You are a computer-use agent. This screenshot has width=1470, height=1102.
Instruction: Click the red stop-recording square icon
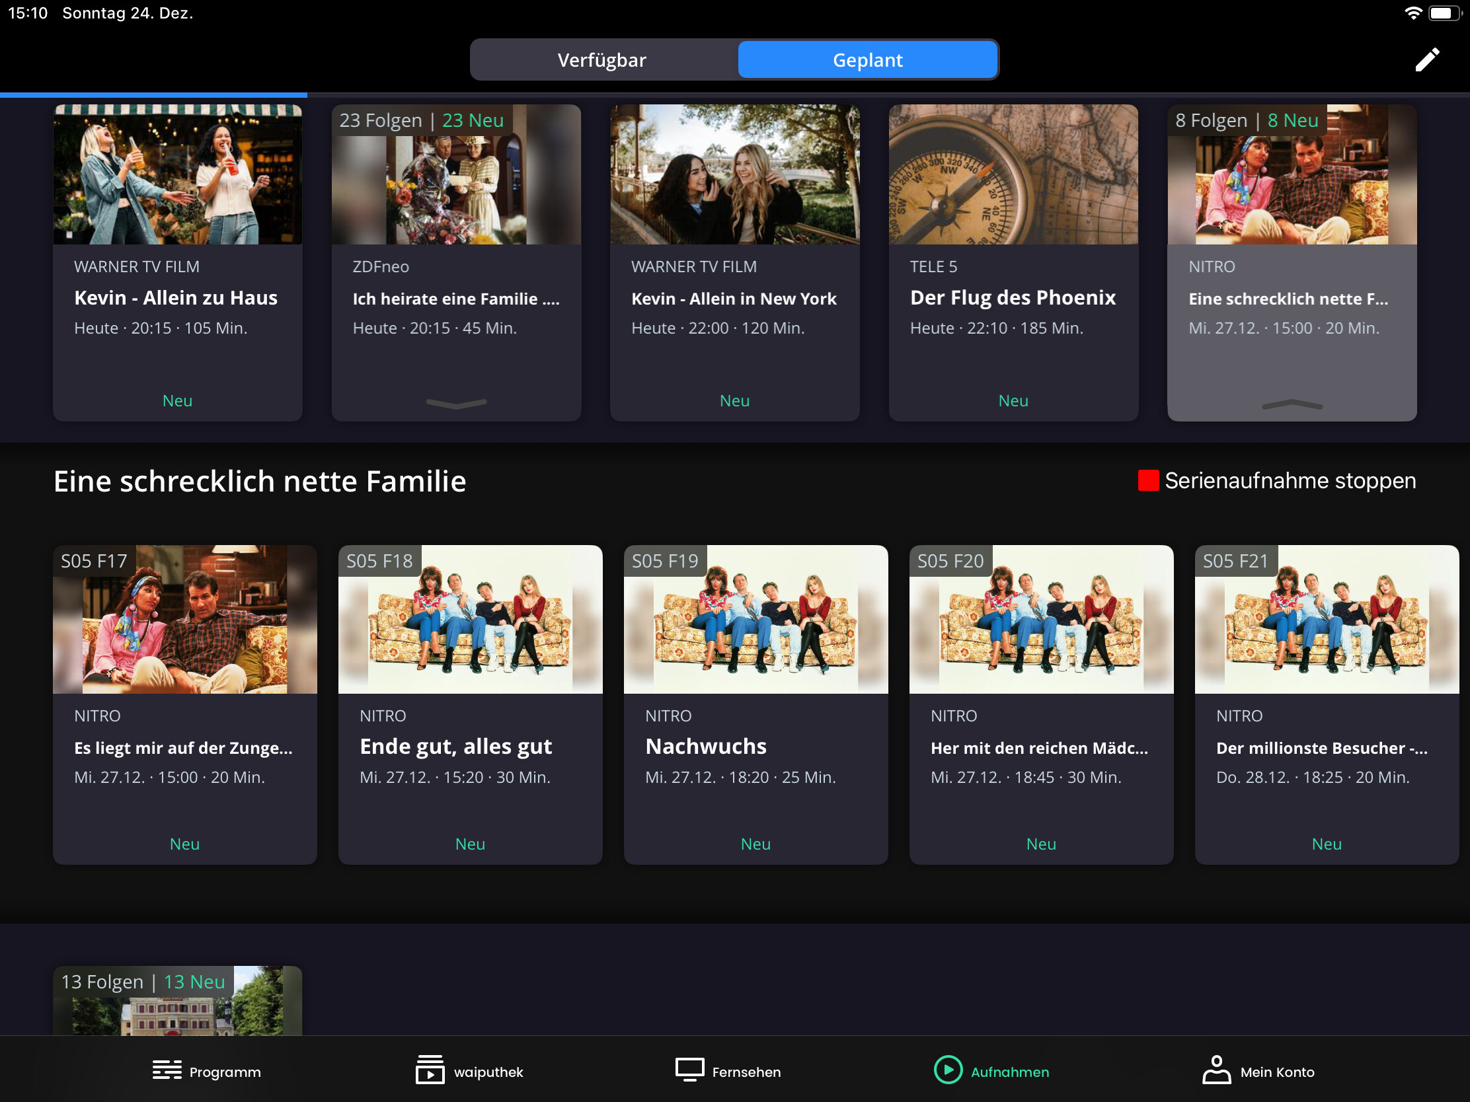pyautogui.click(x=1147, y=480)
